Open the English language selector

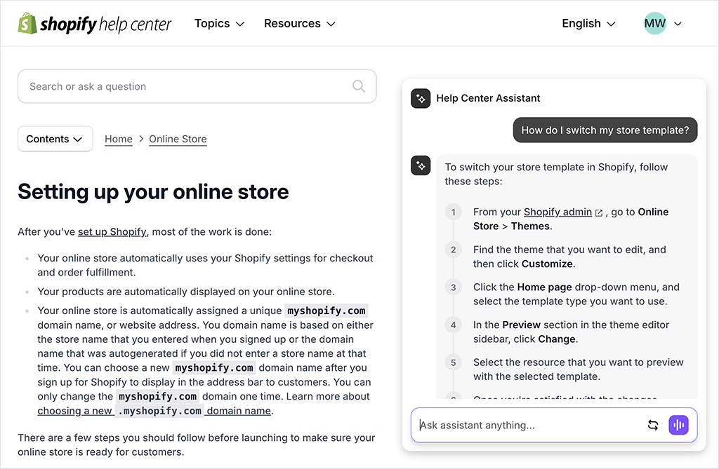click(588, 23)
